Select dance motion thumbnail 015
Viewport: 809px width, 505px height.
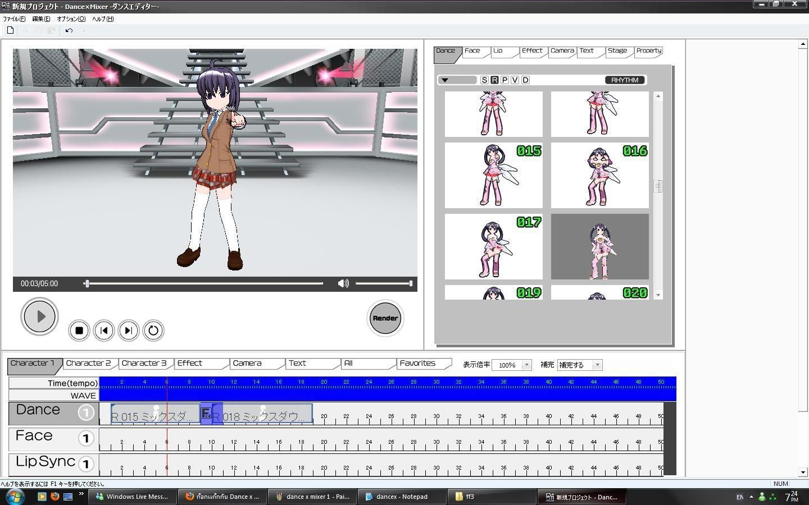click(494, 175)
